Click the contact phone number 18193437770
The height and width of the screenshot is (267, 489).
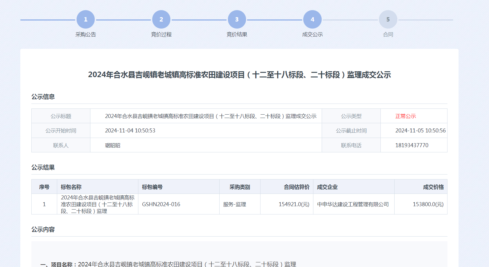point(411,145)
